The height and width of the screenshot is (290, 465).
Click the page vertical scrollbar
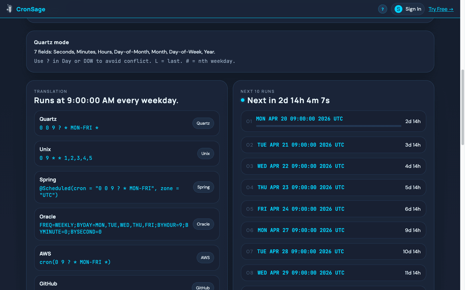coord(462,106)
